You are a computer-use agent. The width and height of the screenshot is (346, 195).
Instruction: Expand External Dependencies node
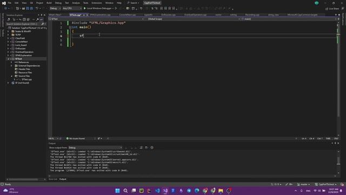tap(11, 66)
